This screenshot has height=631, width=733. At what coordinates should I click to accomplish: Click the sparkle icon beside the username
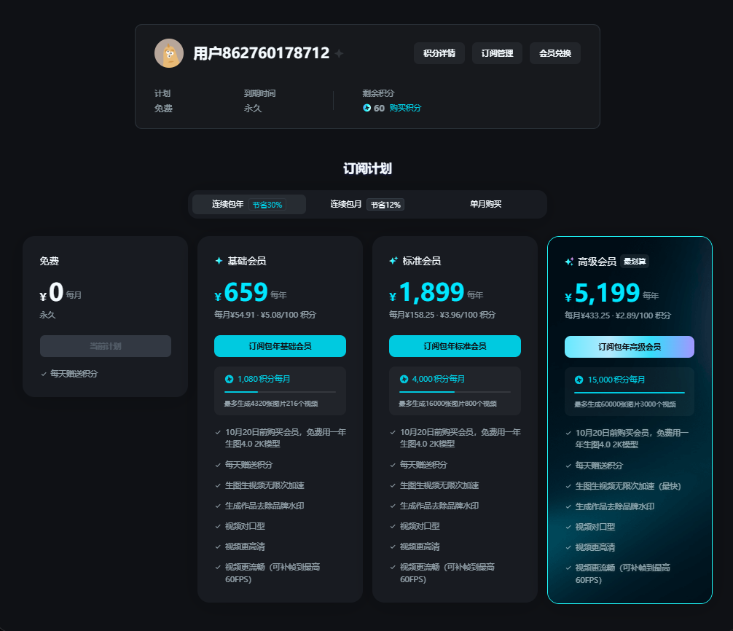339,54
